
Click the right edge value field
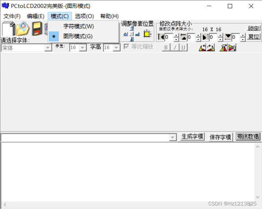(213, 37)
